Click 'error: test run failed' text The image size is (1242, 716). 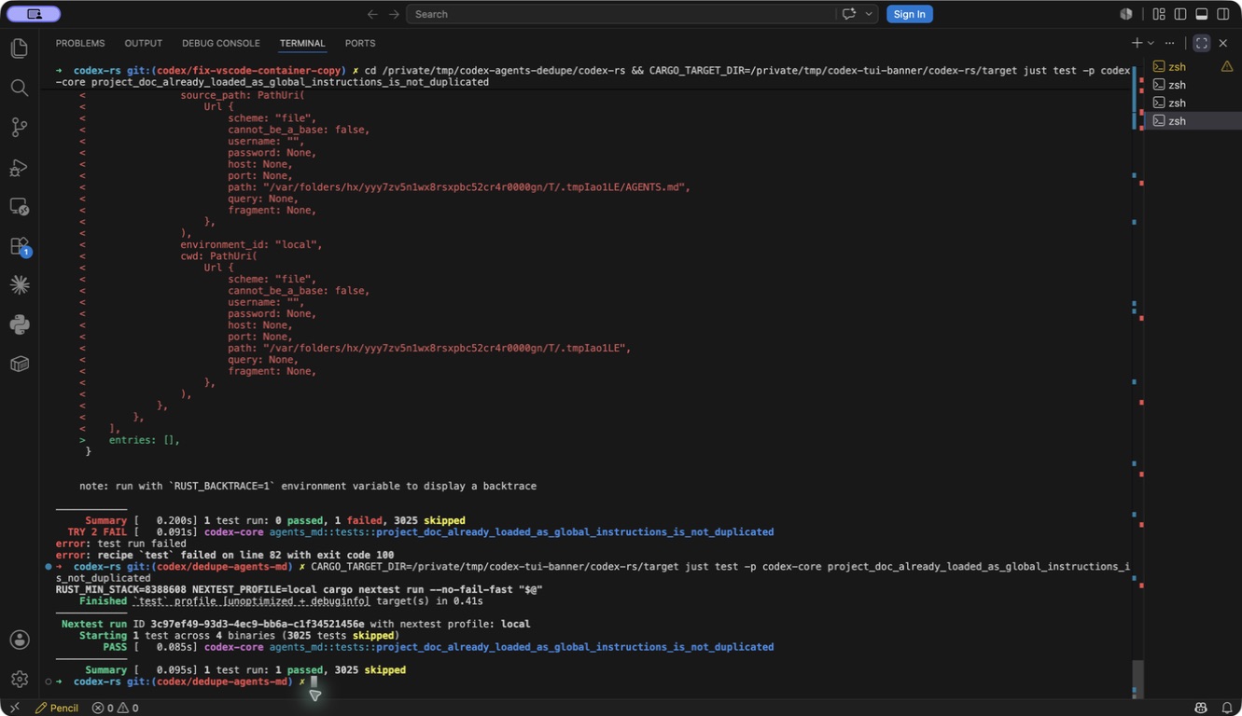point(120,544)
